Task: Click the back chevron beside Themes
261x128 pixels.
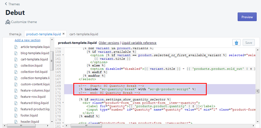Action: point(6,4)
